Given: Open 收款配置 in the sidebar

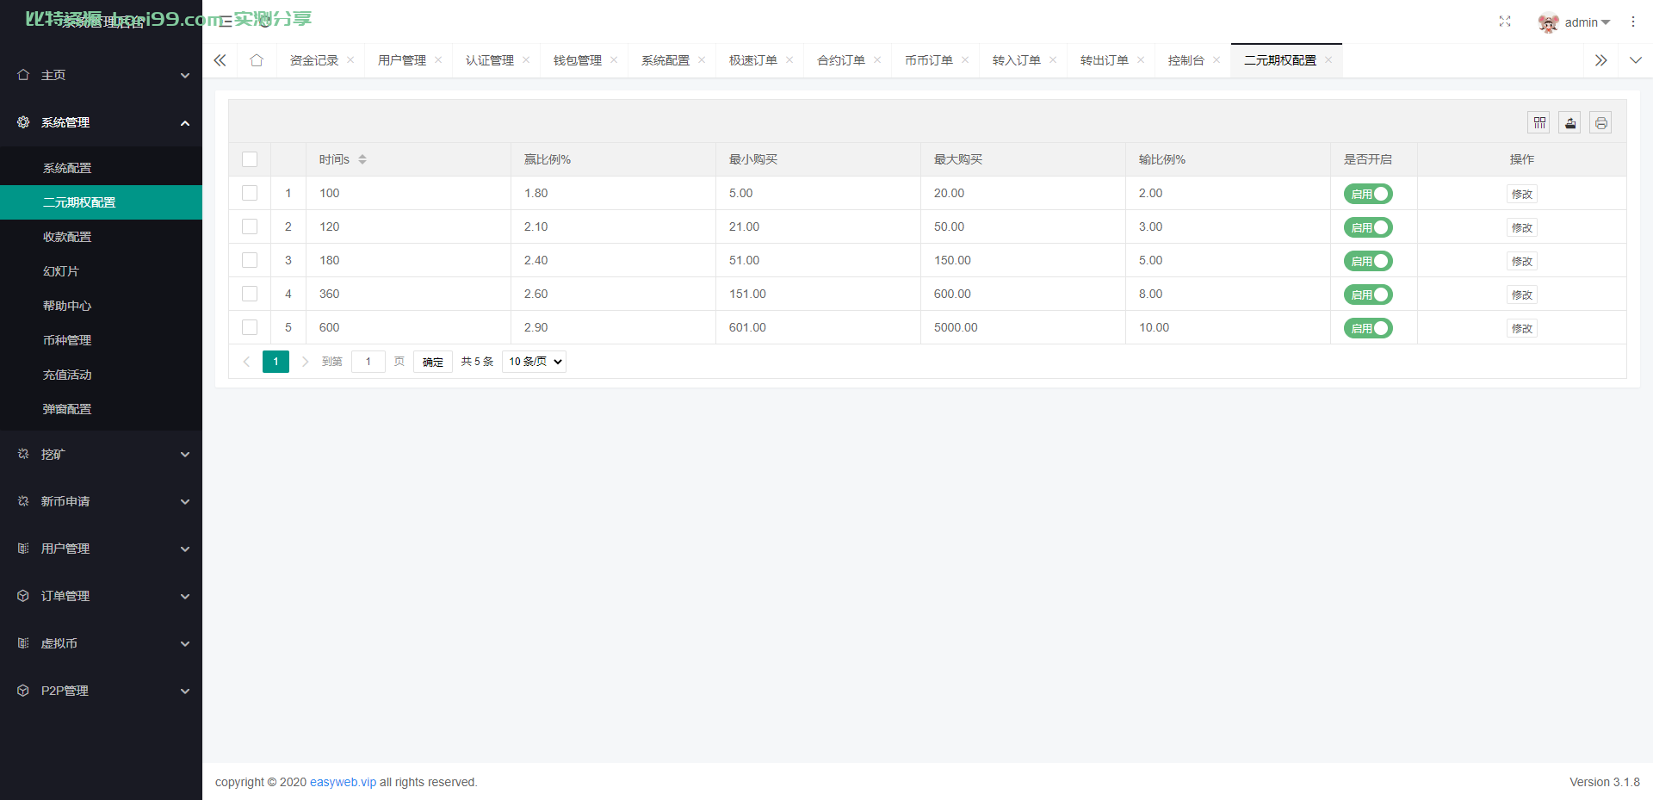Looking at the screenshot, I should (101, 237).
